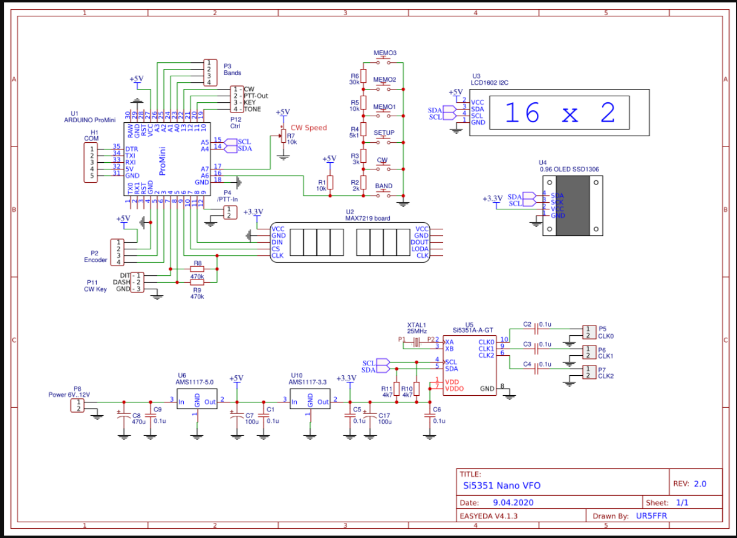The image size is (737, 538).
Task: Select the R7 CW Speed potentiometer
Action: click(282, 137)
